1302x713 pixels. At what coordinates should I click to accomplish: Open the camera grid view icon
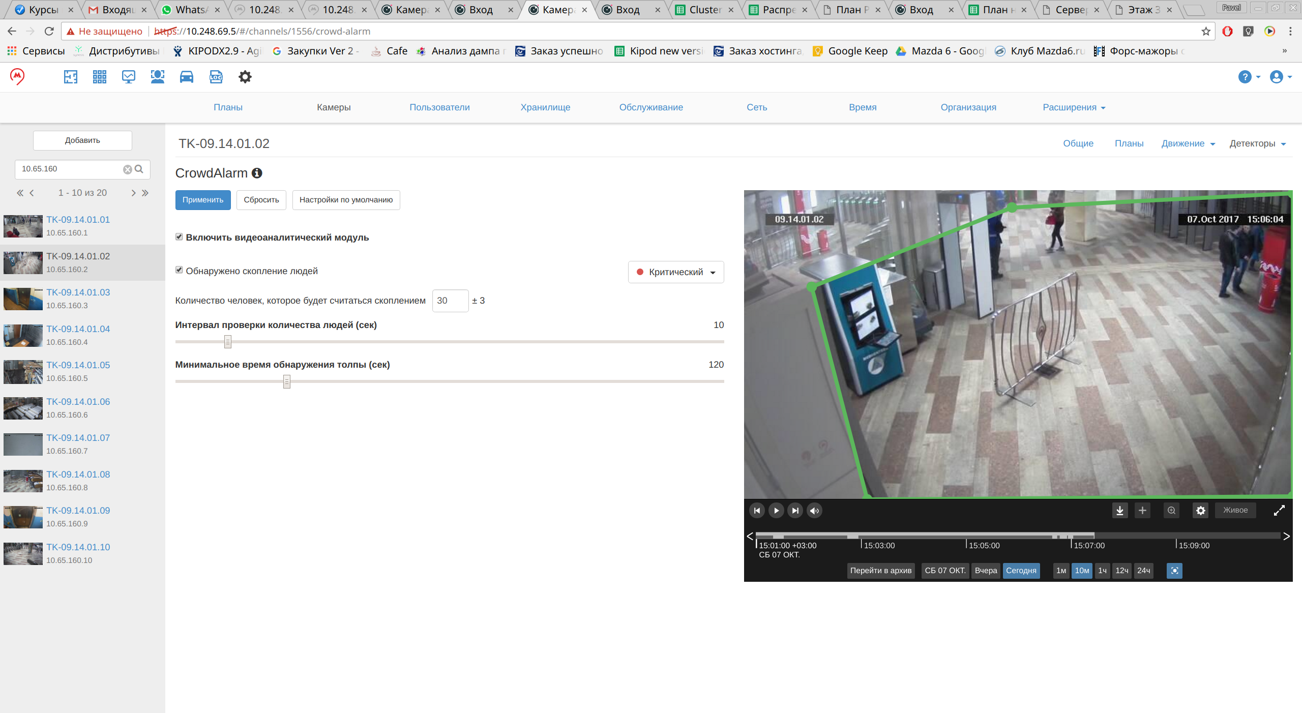click(100, 77)
